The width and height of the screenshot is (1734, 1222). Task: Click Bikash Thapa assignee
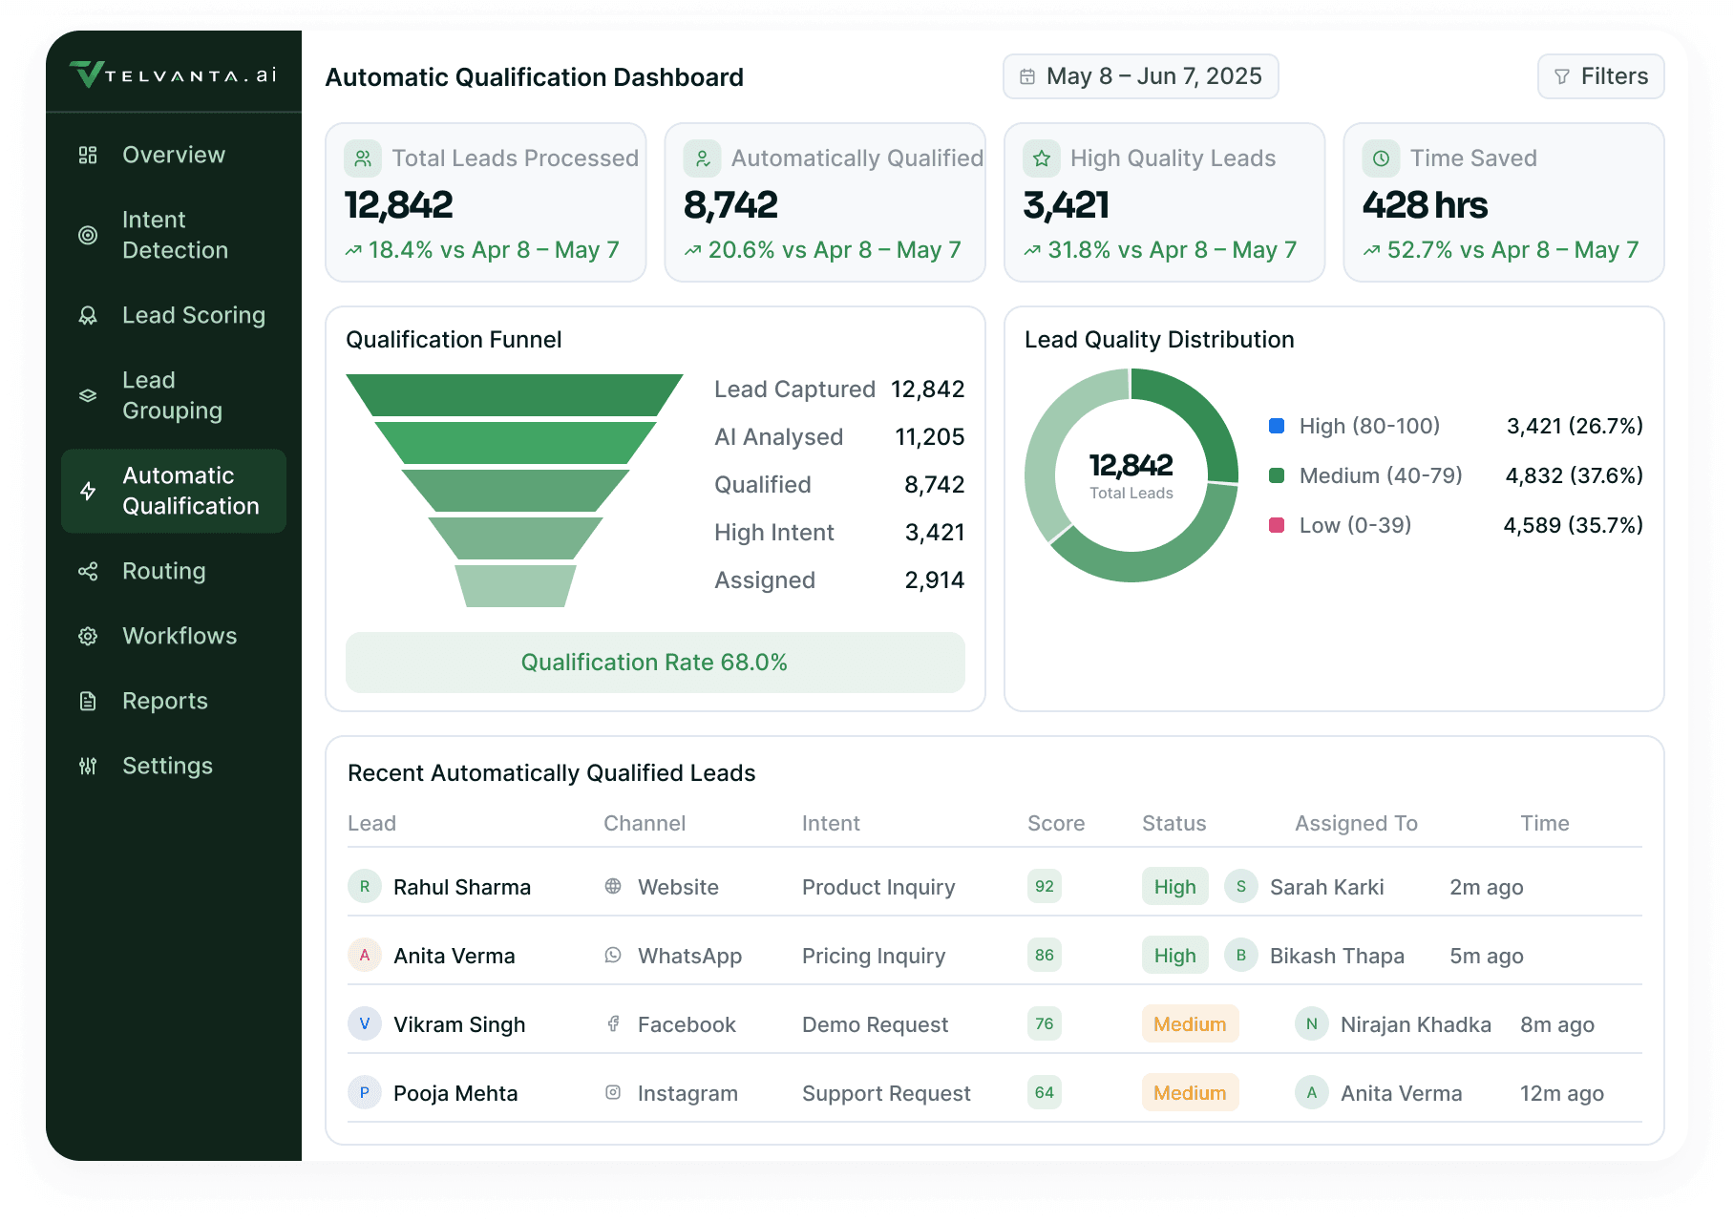click(x=1337, y=956)
